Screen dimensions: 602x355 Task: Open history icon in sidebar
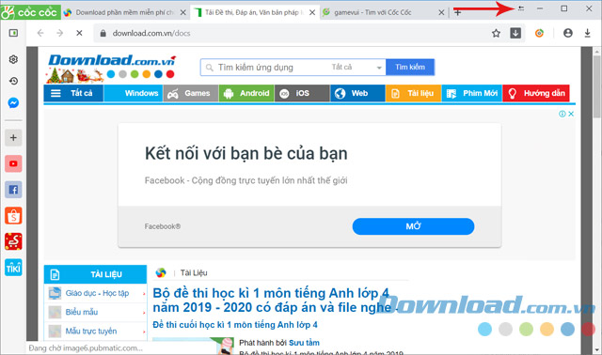[x=13, y=81]
